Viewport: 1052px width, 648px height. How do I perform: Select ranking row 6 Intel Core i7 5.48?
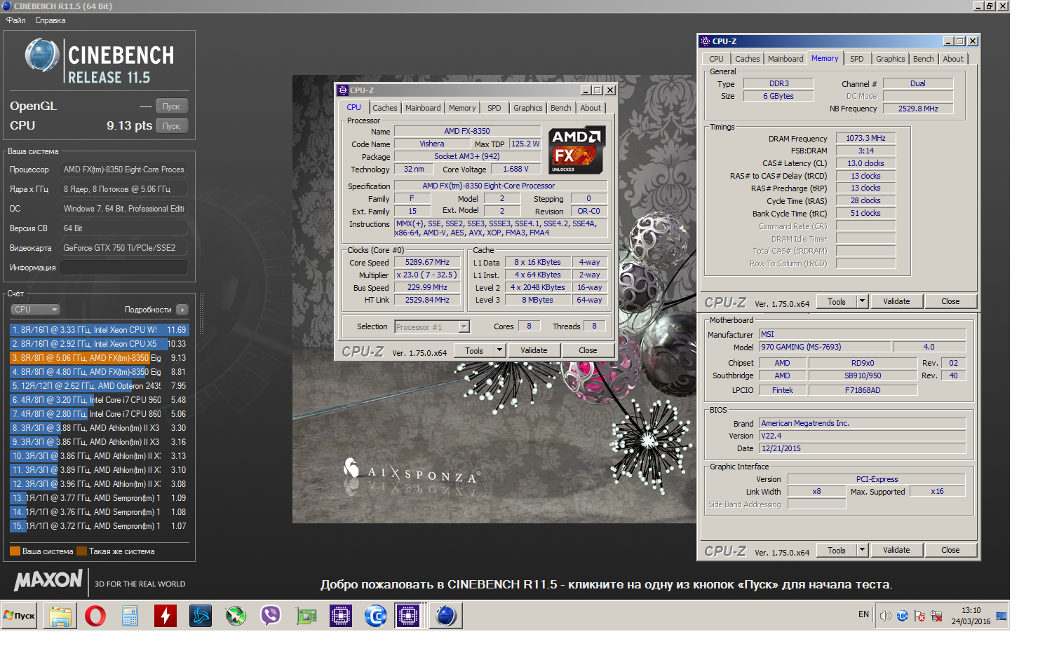(x=99, y=399)
